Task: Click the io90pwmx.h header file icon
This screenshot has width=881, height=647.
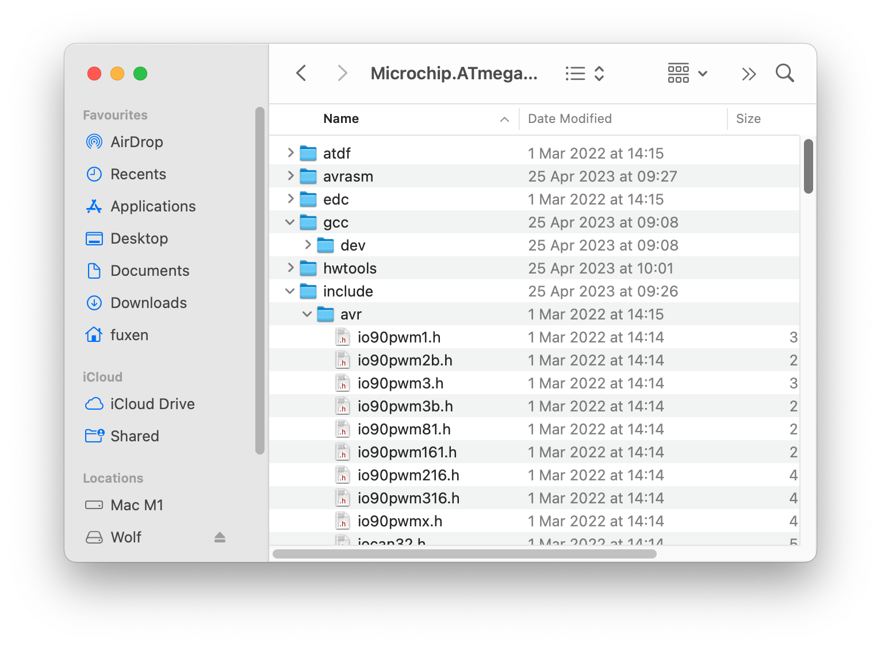Action: coord(343,521)
